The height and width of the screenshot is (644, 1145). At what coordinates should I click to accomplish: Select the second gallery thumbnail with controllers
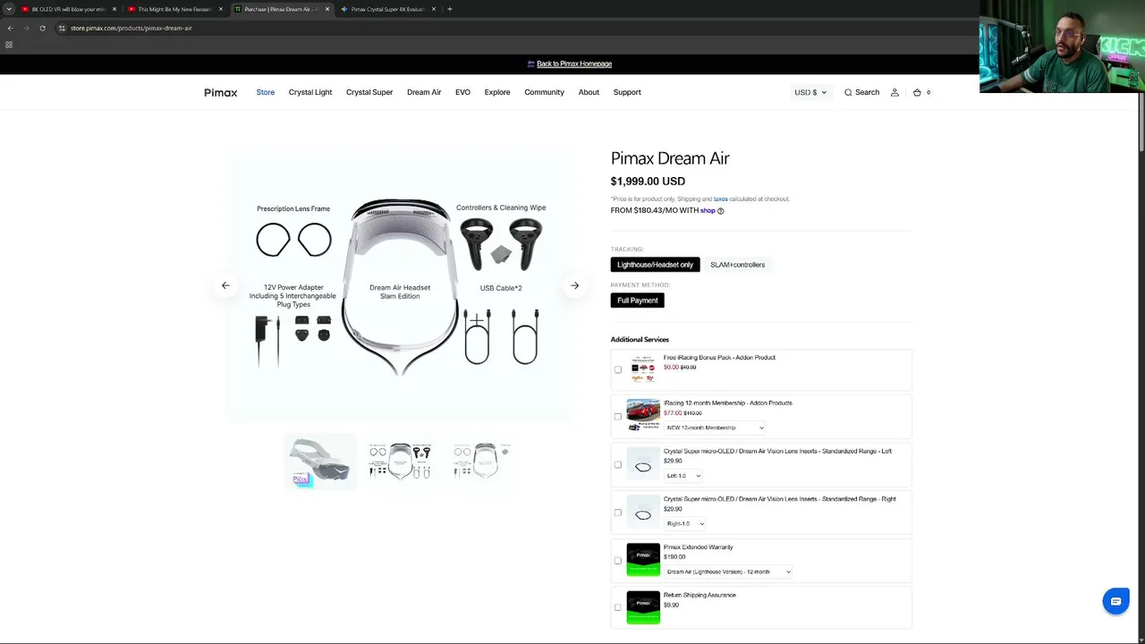400,462
